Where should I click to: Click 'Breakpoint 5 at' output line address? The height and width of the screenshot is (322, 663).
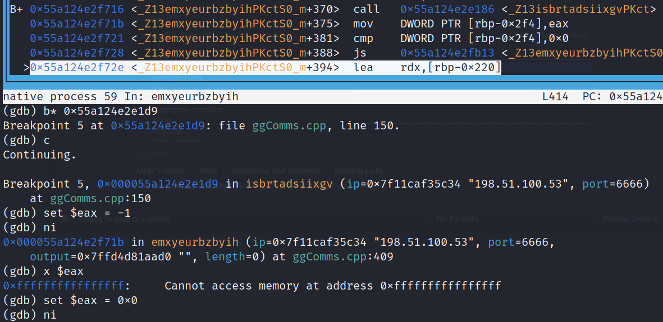click(x=158, y=126)
